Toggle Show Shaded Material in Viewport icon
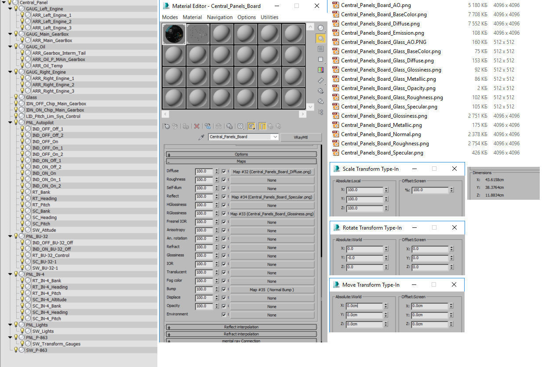 point(251,126)
